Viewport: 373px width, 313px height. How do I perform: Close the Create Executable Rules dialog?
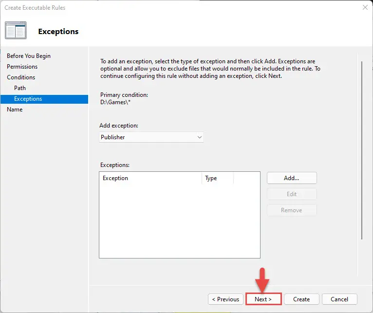[x=365, y=8]
